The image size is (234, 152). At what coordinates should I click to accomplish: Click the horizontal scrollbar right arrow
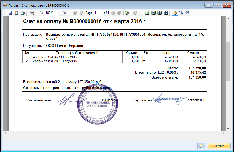point(224,133)
